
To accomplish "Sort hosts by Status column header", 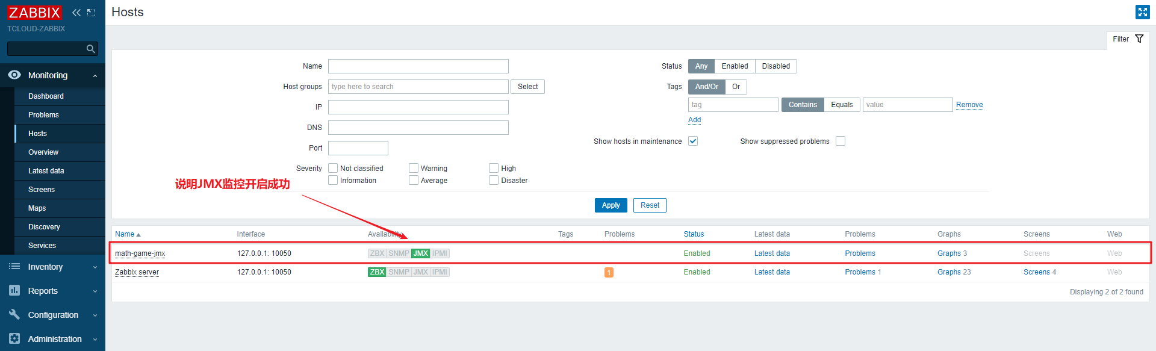I will [x=694, y=234].
